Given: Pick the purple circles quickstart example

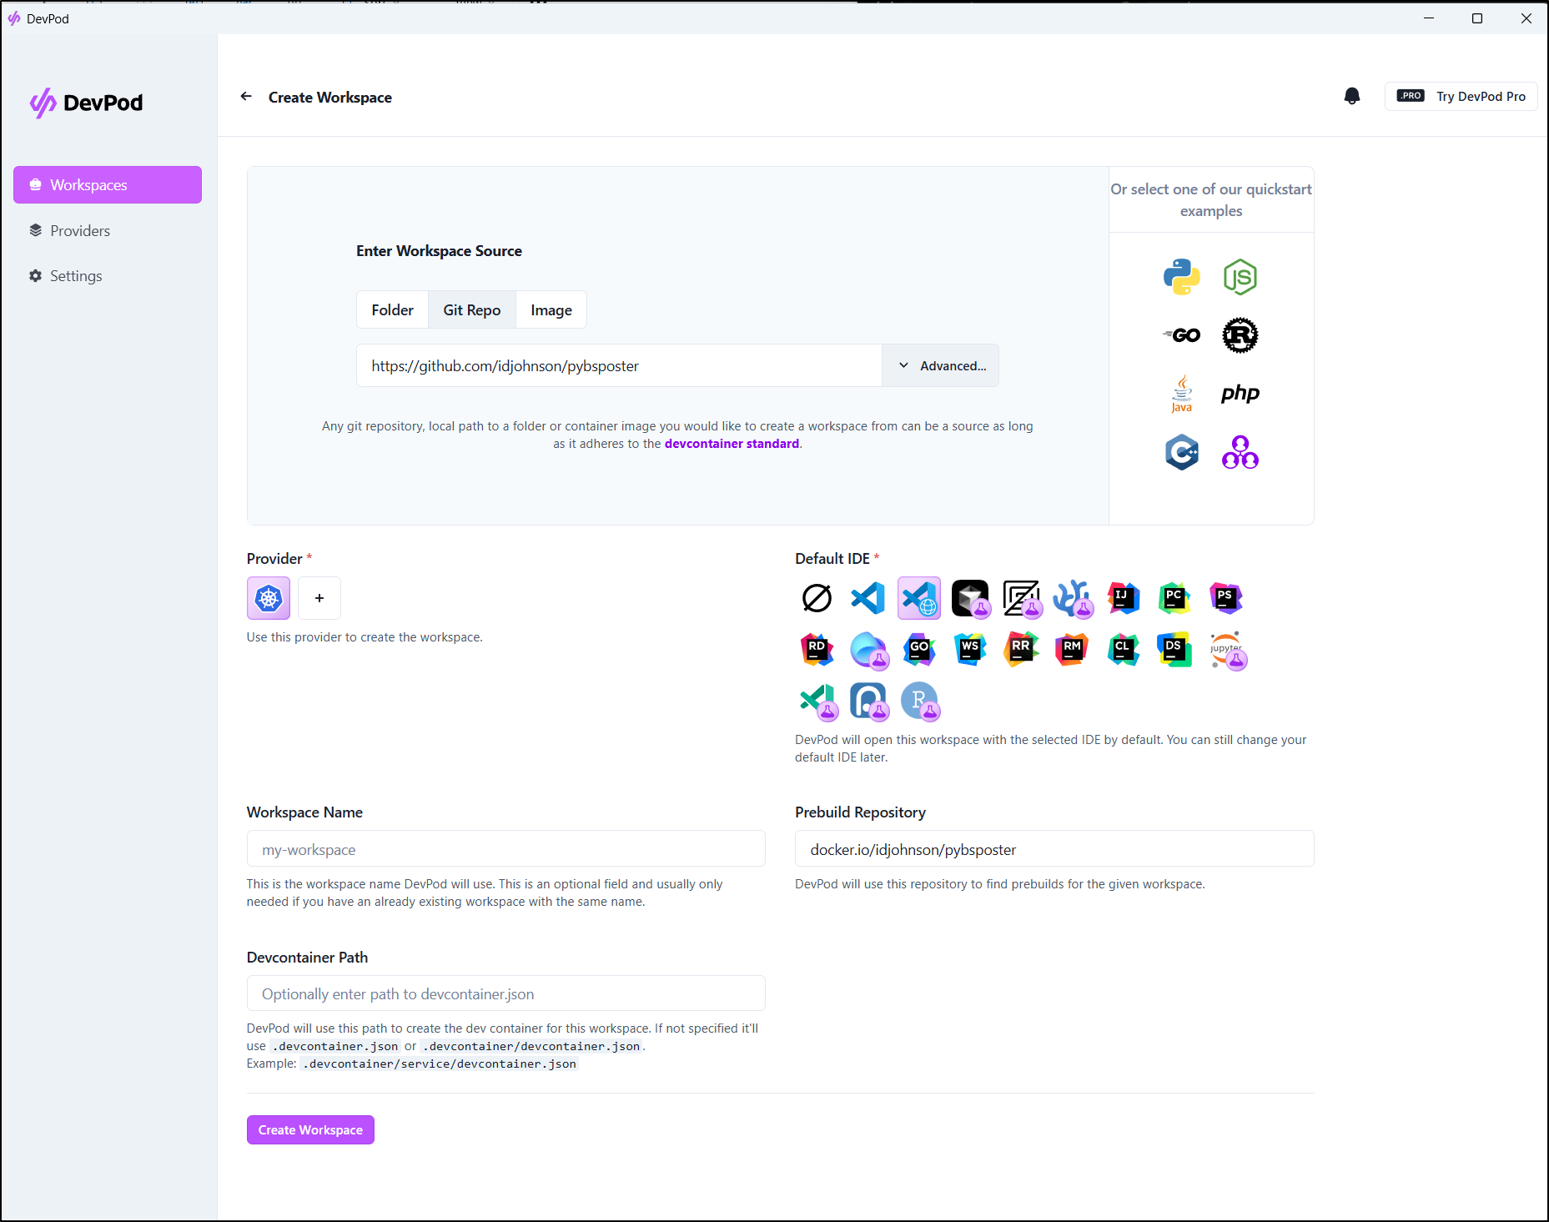Looking at the screenshot, I should coord(1240,452).
